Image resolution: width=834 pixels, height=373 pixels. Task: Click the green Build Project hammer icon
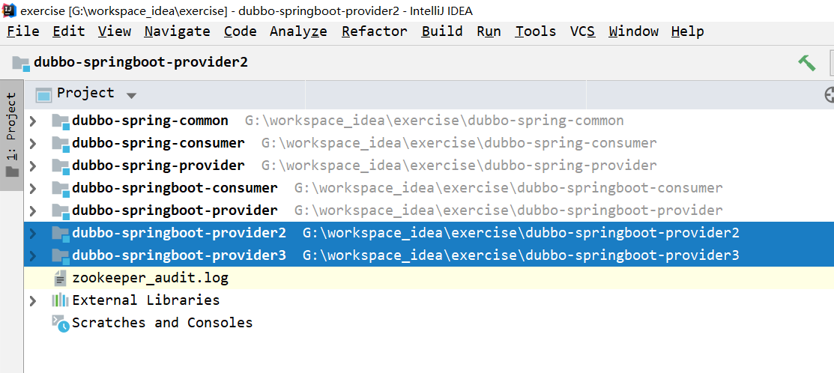(x=807, y=63)
